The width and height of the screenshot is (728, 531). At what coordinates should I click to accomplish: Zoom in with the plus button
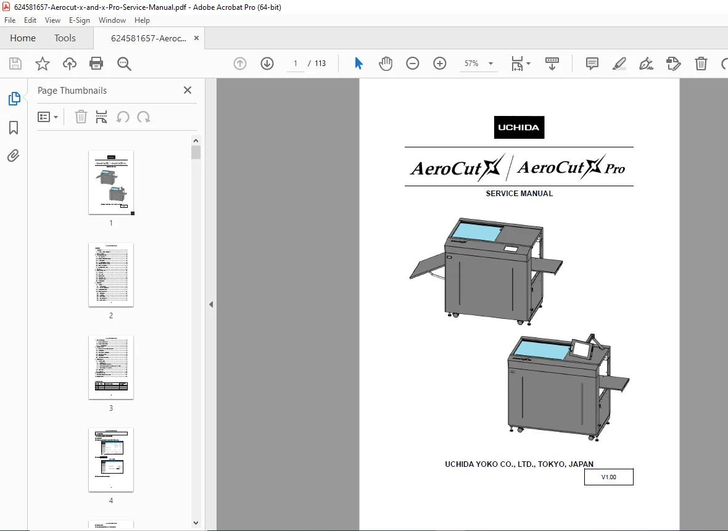point(439,64)
